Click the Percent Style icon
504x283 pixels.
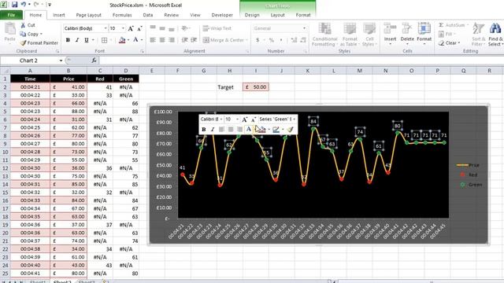click(272, 40)
